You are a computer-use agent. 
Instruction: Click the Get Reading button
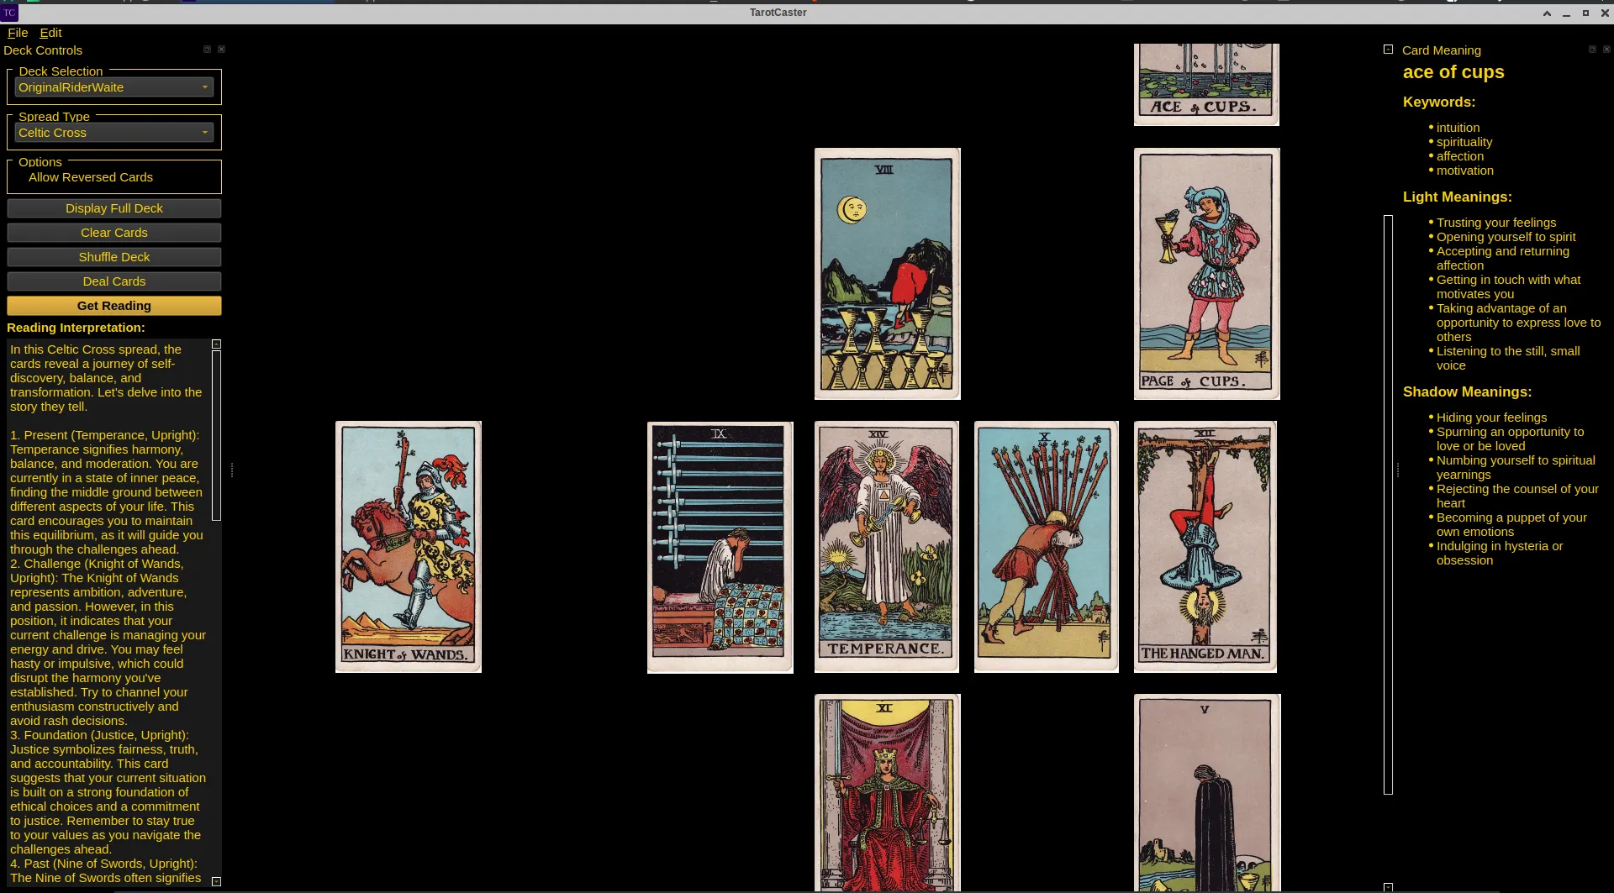point(114,306)
